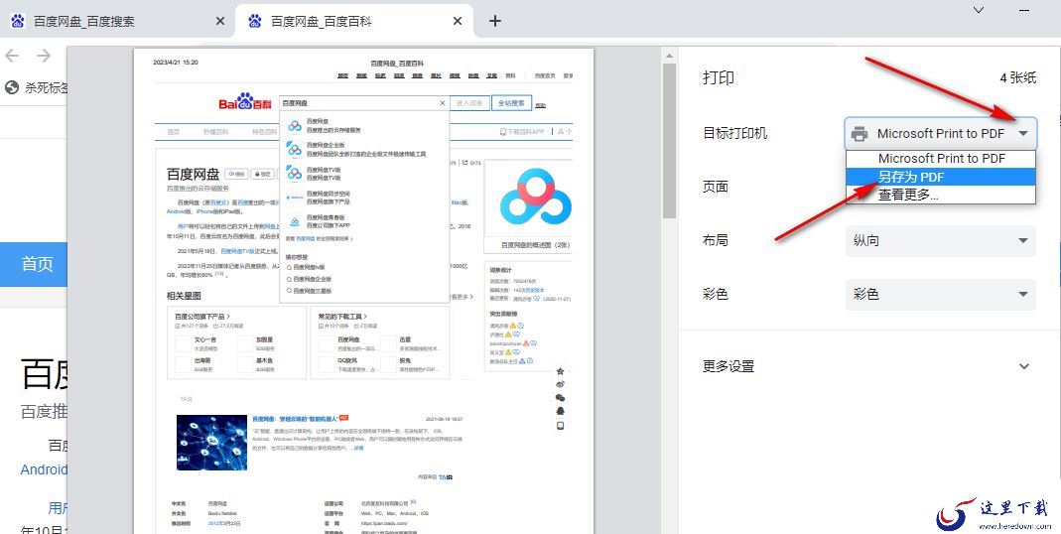Open a new browser tab
This screenshot has height=534, width=1061.
(x=494, y=21)
